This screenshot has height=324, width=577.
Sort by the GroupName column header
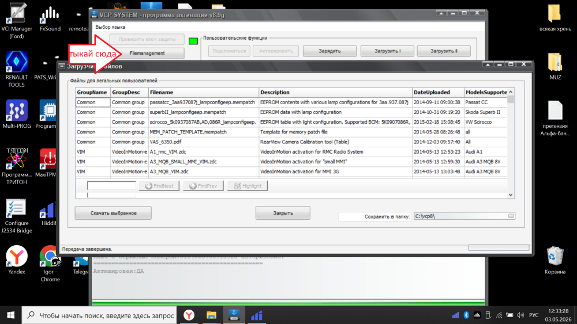[x=93, y=92]
